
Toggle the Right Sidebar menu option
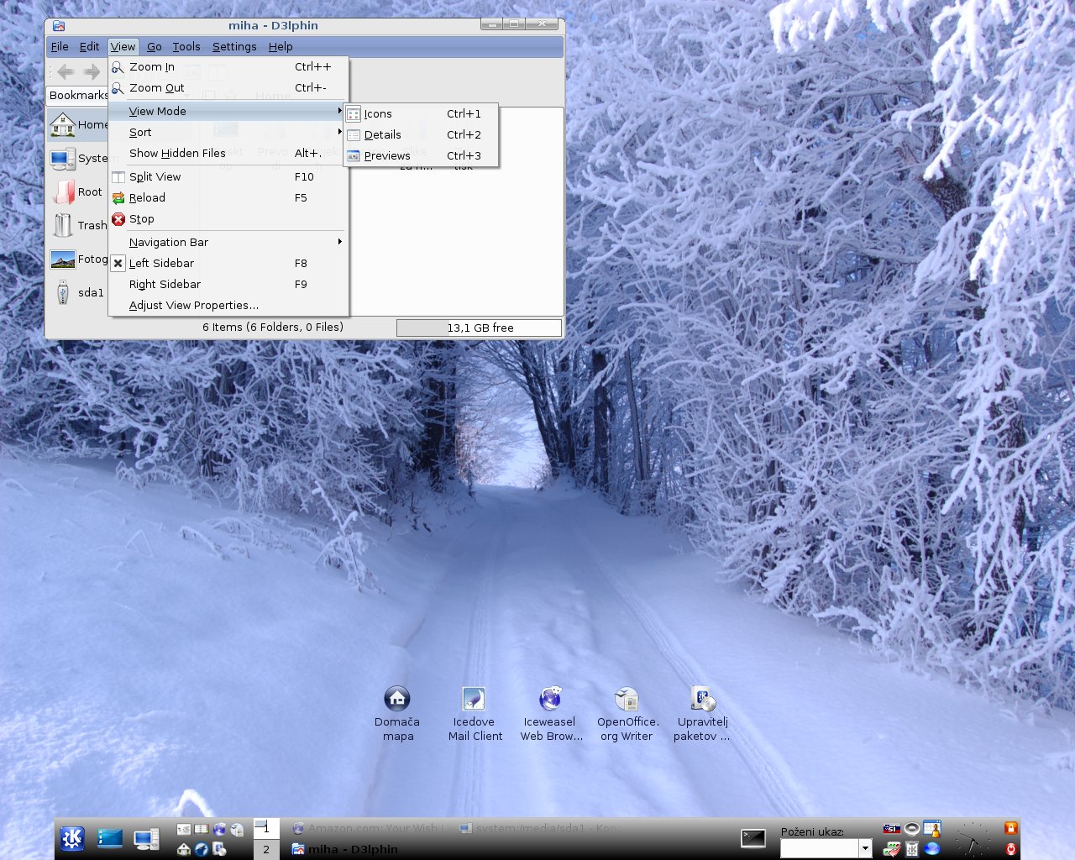(x=228, y=285)
